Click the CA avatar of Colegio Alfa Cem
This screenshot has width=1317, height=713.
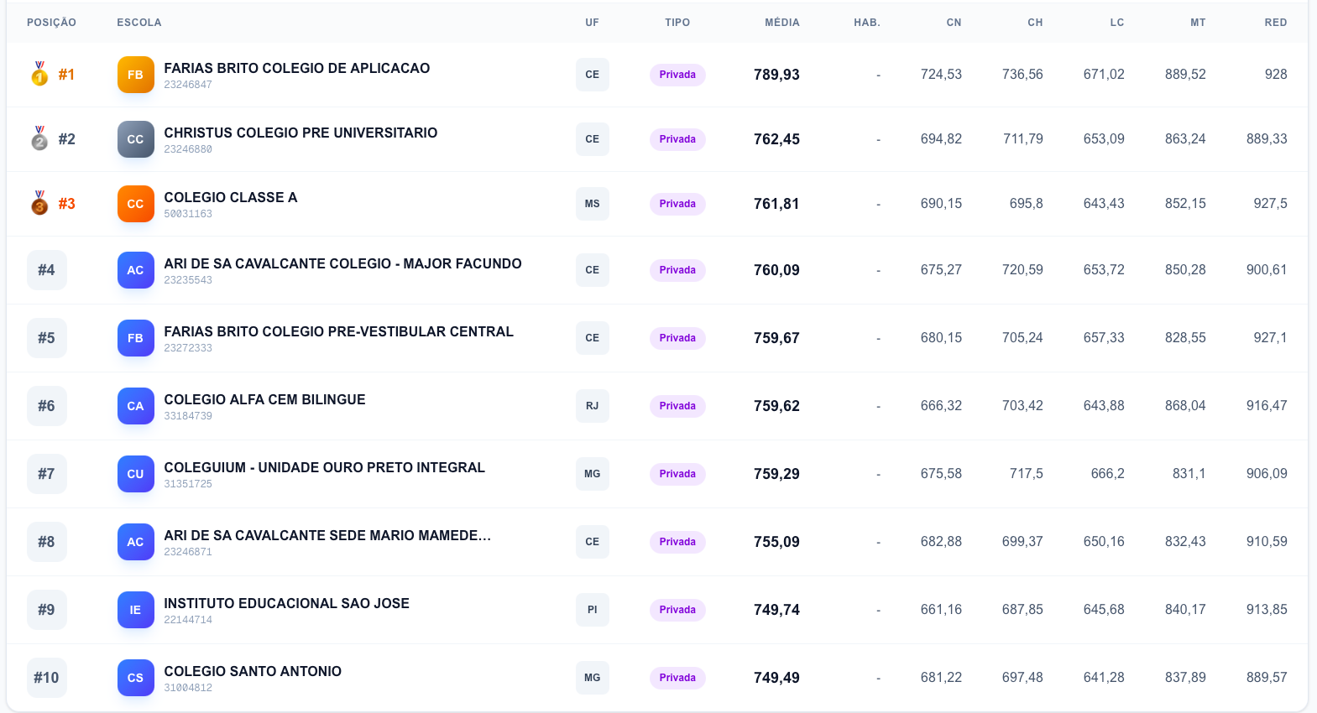click(135, 406)
